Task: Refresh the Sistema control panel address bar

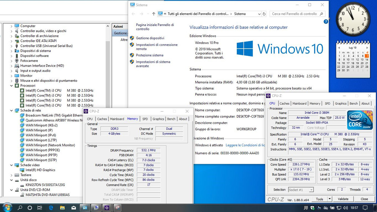Action: tap(264, 14)
